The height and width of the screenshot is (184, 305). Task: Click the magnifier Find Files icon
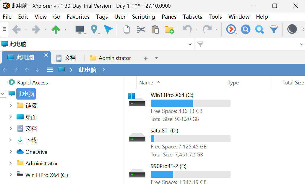tap(259, 29)
